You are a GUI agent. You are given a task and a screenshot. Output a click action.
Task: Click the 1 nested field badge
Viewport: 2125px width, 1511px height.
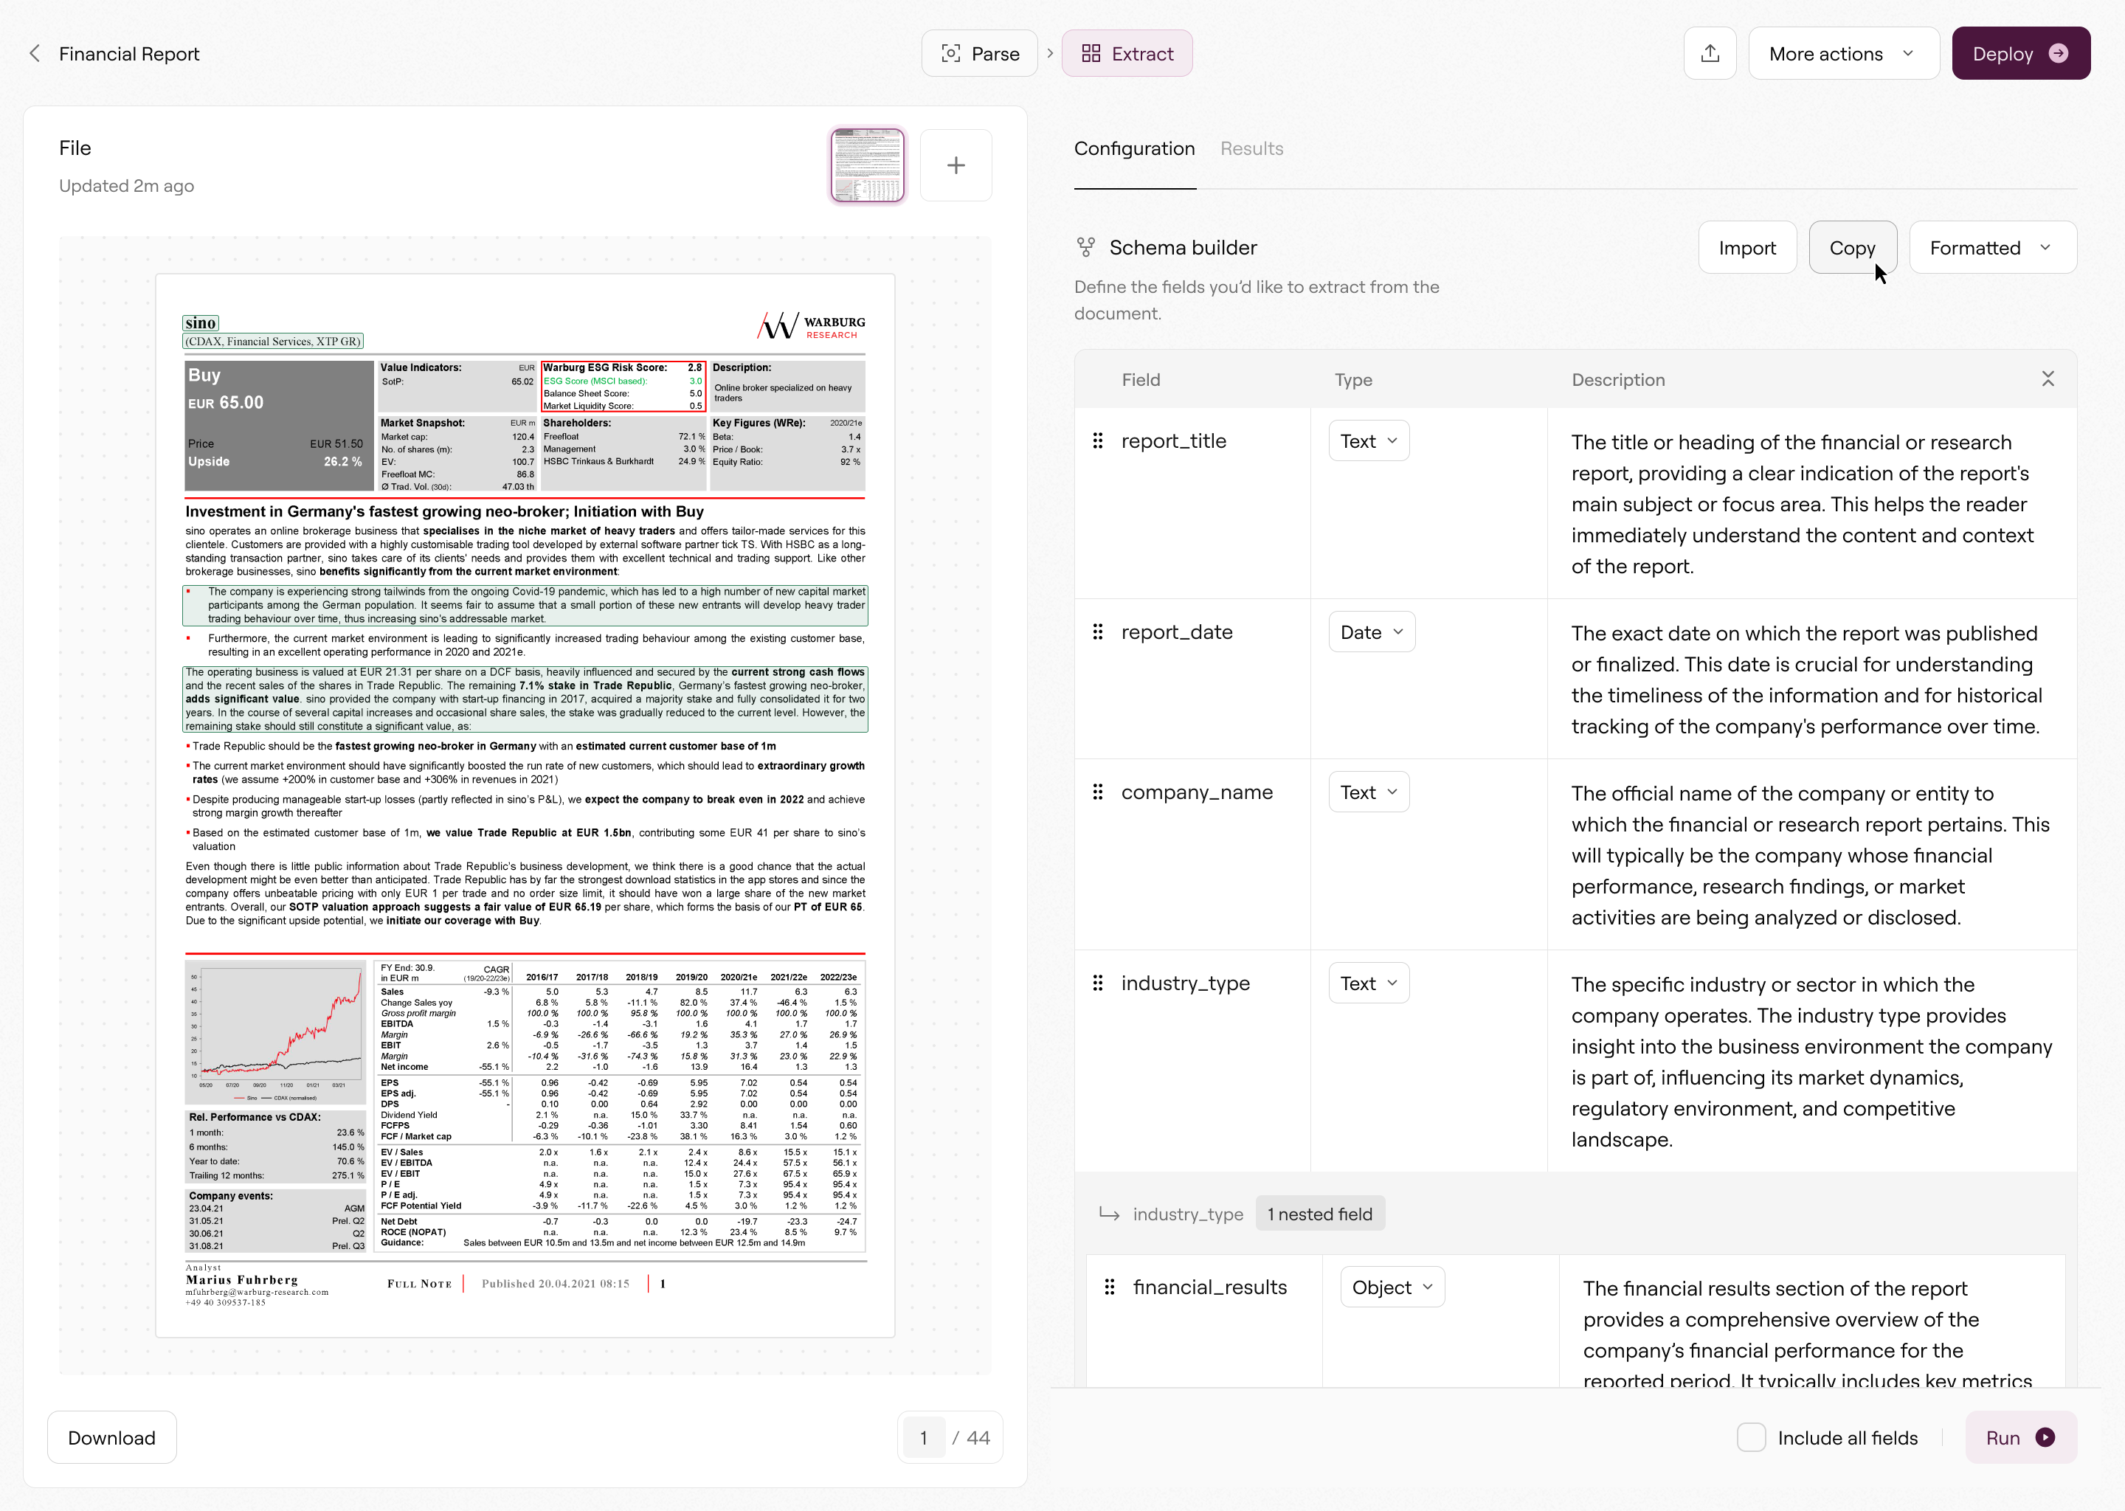point(1319,1214)
